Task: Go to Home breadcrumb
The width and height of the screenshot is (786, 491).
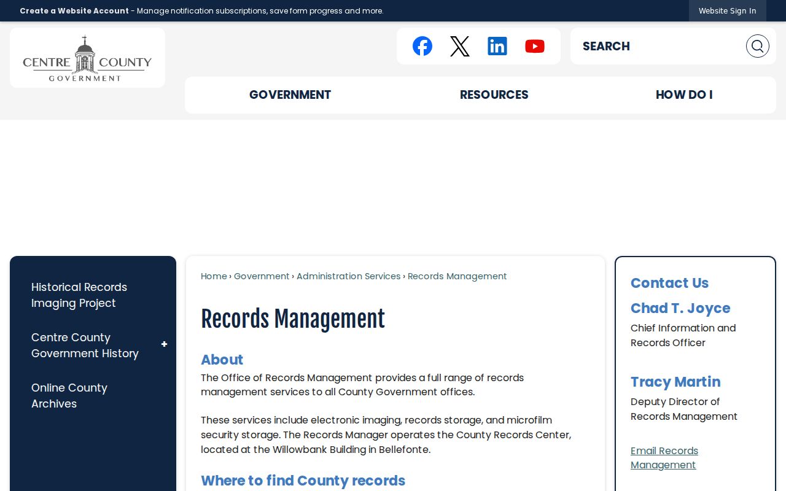Action: pos(214,276)
